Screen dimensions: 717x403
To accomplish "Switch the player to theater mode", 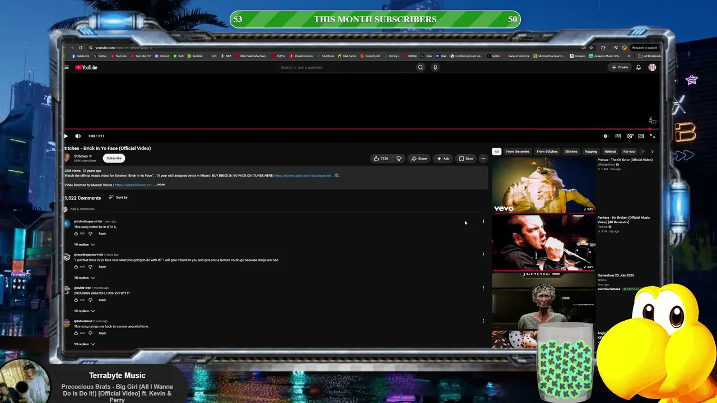I will (x=641, y=136).
